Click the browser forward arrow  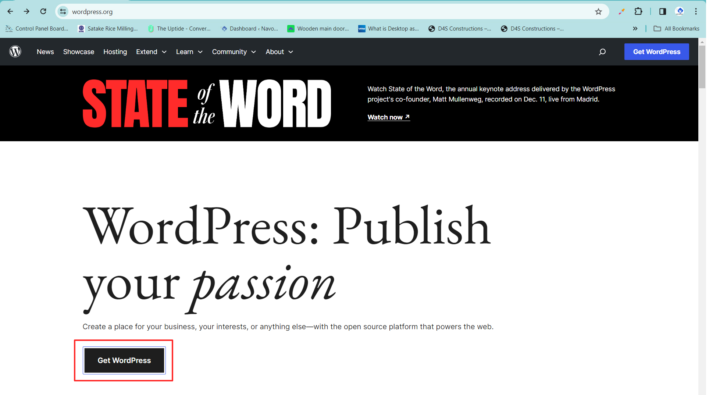pos(26,11)
